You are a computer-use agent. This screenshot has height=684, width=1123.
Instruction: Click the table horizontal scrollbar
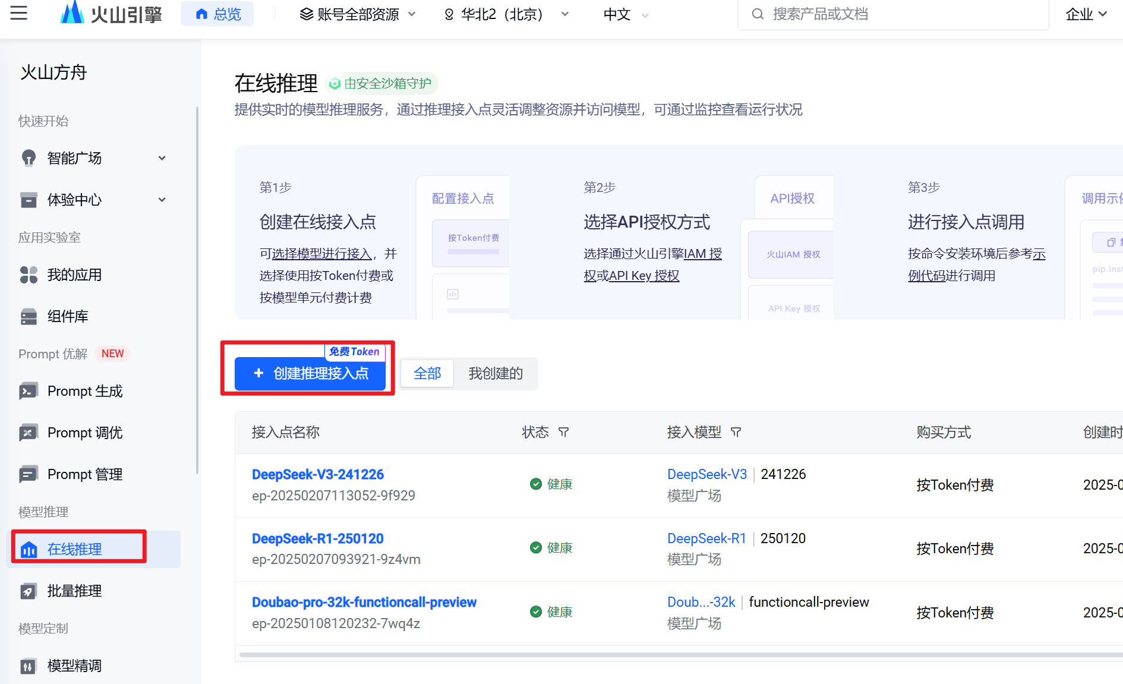coord(681,655)
